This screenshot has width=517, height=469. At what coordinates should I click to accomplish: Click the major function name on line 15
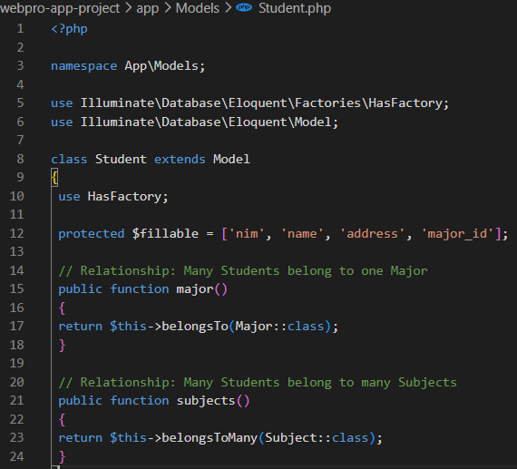click(195, 289)
